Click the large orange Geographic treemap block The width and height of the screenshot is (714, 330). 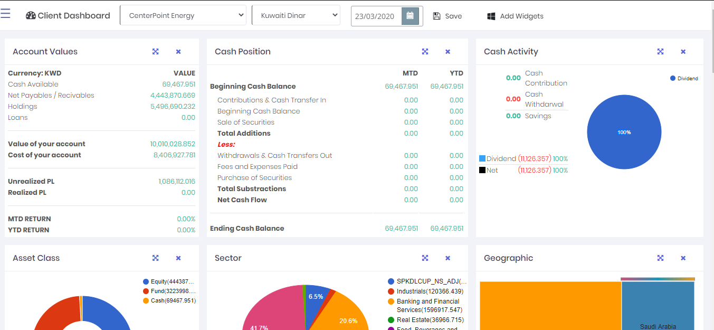point(550,306)
